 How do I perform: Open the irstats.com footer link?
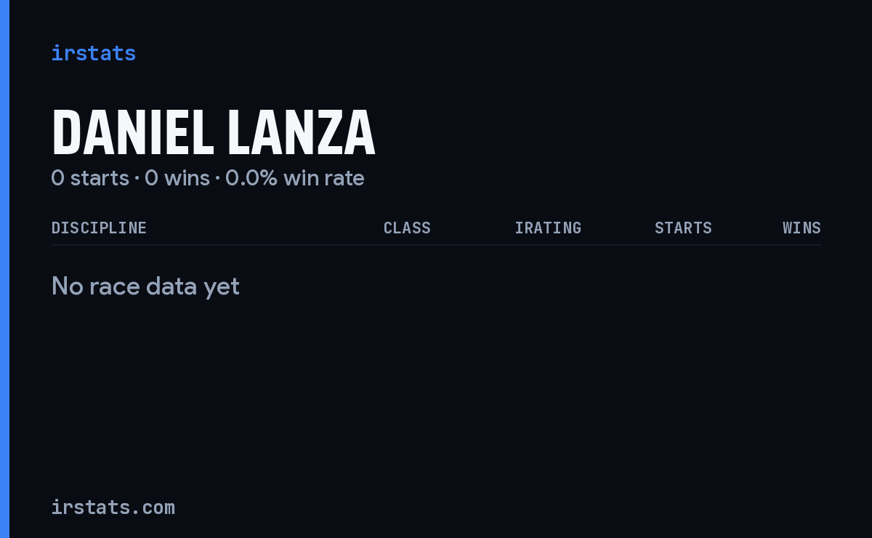113,507
